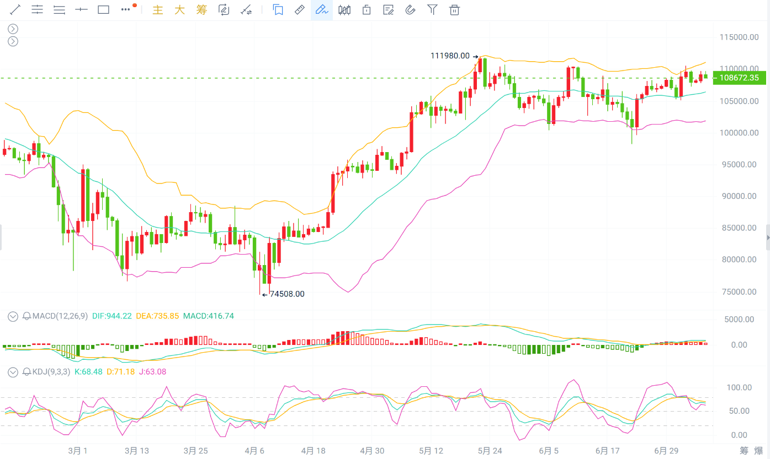Open the note edit icon
This screenshot has width=770, height=459.
pos(389,9)
